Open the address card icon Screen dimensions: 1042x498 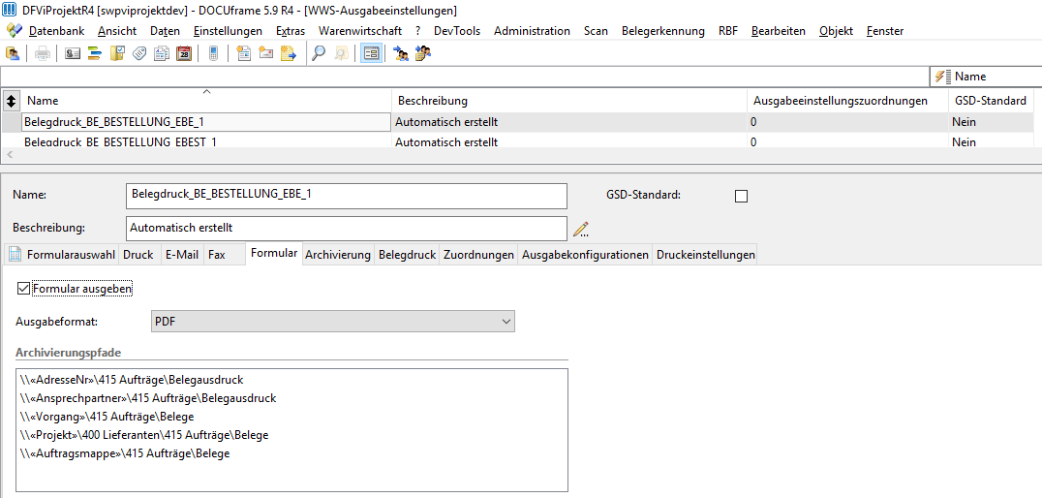click(73, 54)
